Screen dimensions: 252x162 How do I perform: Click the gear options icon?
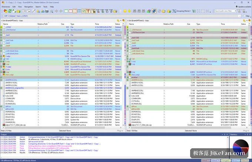tap(159, 11)
